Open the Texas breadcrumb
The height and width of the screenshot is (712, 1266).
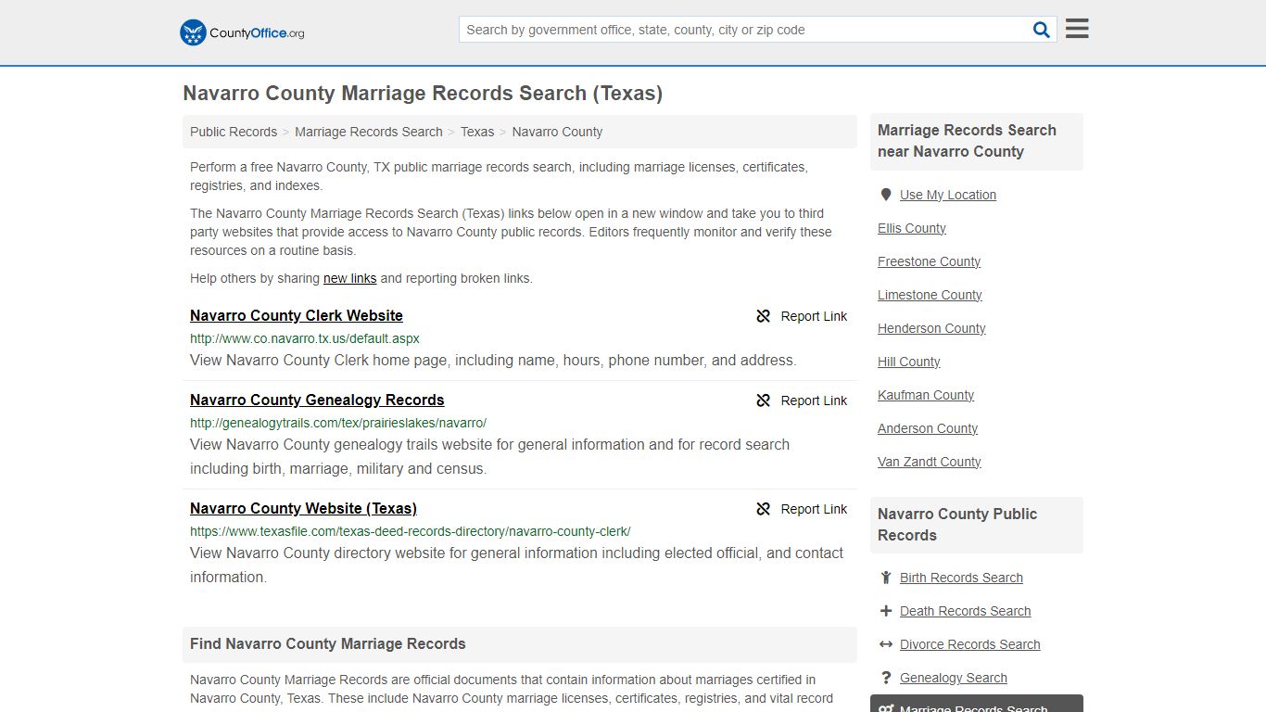tap(477, 132)
